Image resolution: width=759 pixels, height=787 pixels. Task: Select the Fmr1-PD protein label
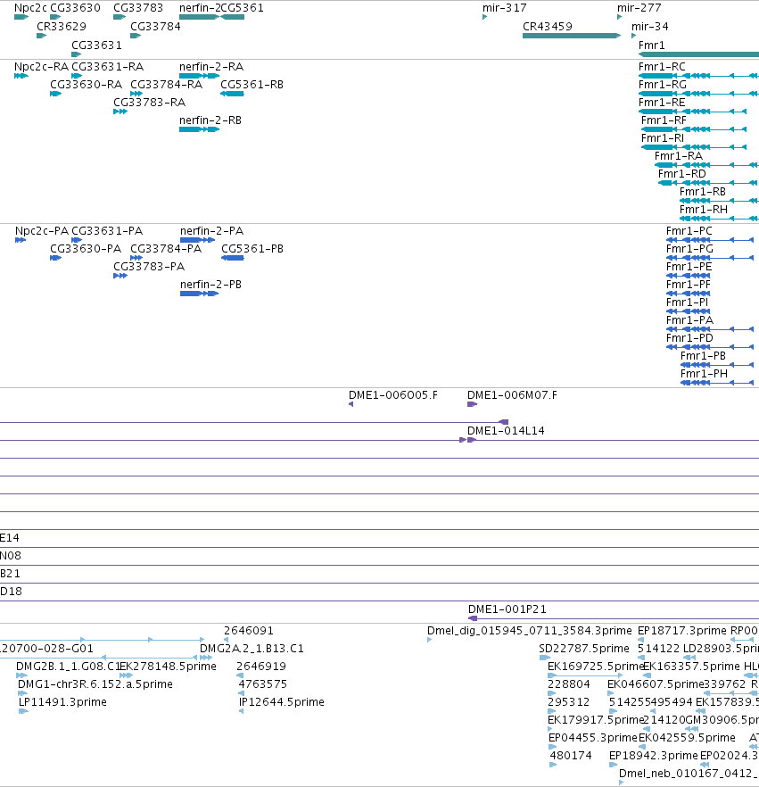[x=689, y=338]
